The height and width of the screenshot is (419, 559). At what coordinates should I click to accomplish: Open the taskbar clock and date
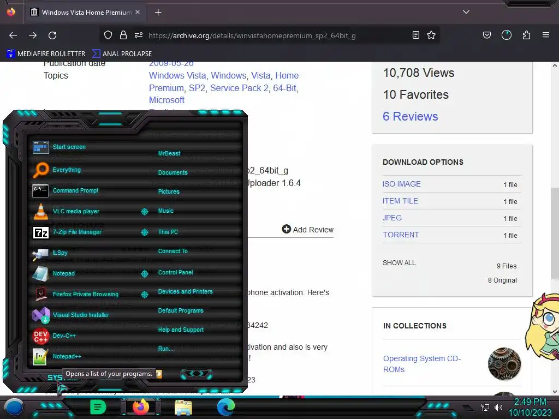[x=530, y=407]
